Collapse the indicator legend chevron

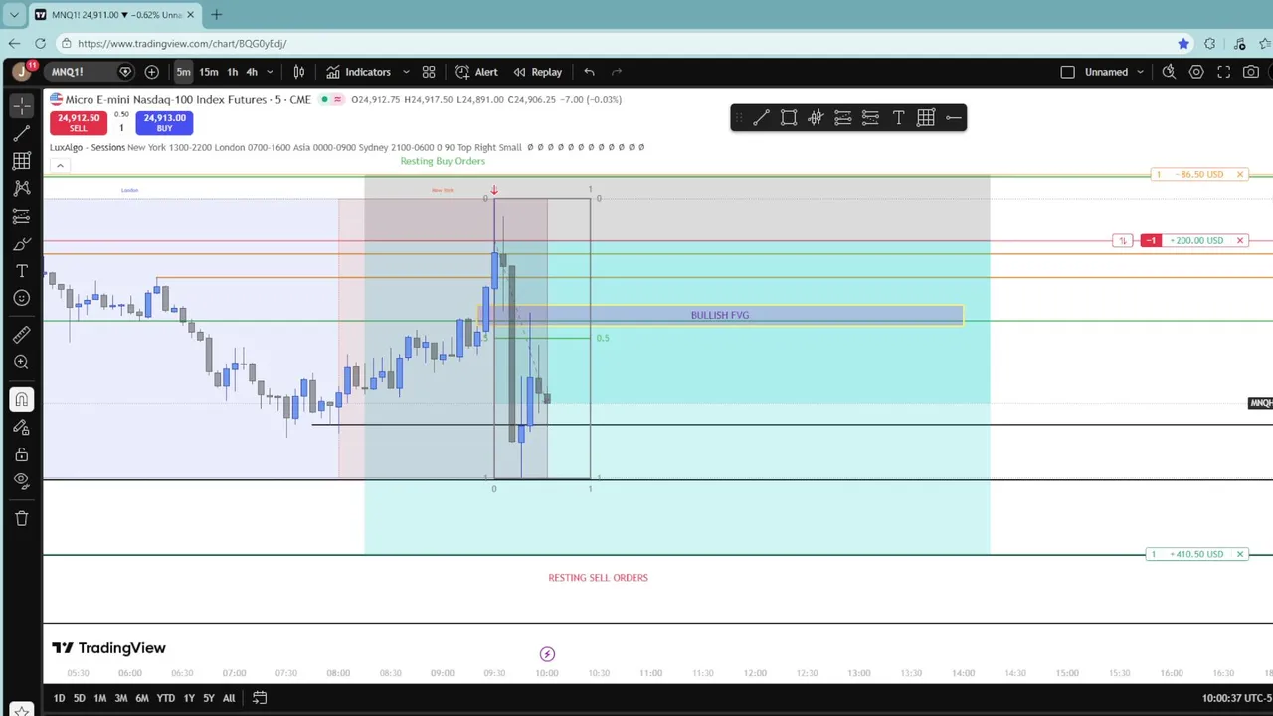point(60,165)
